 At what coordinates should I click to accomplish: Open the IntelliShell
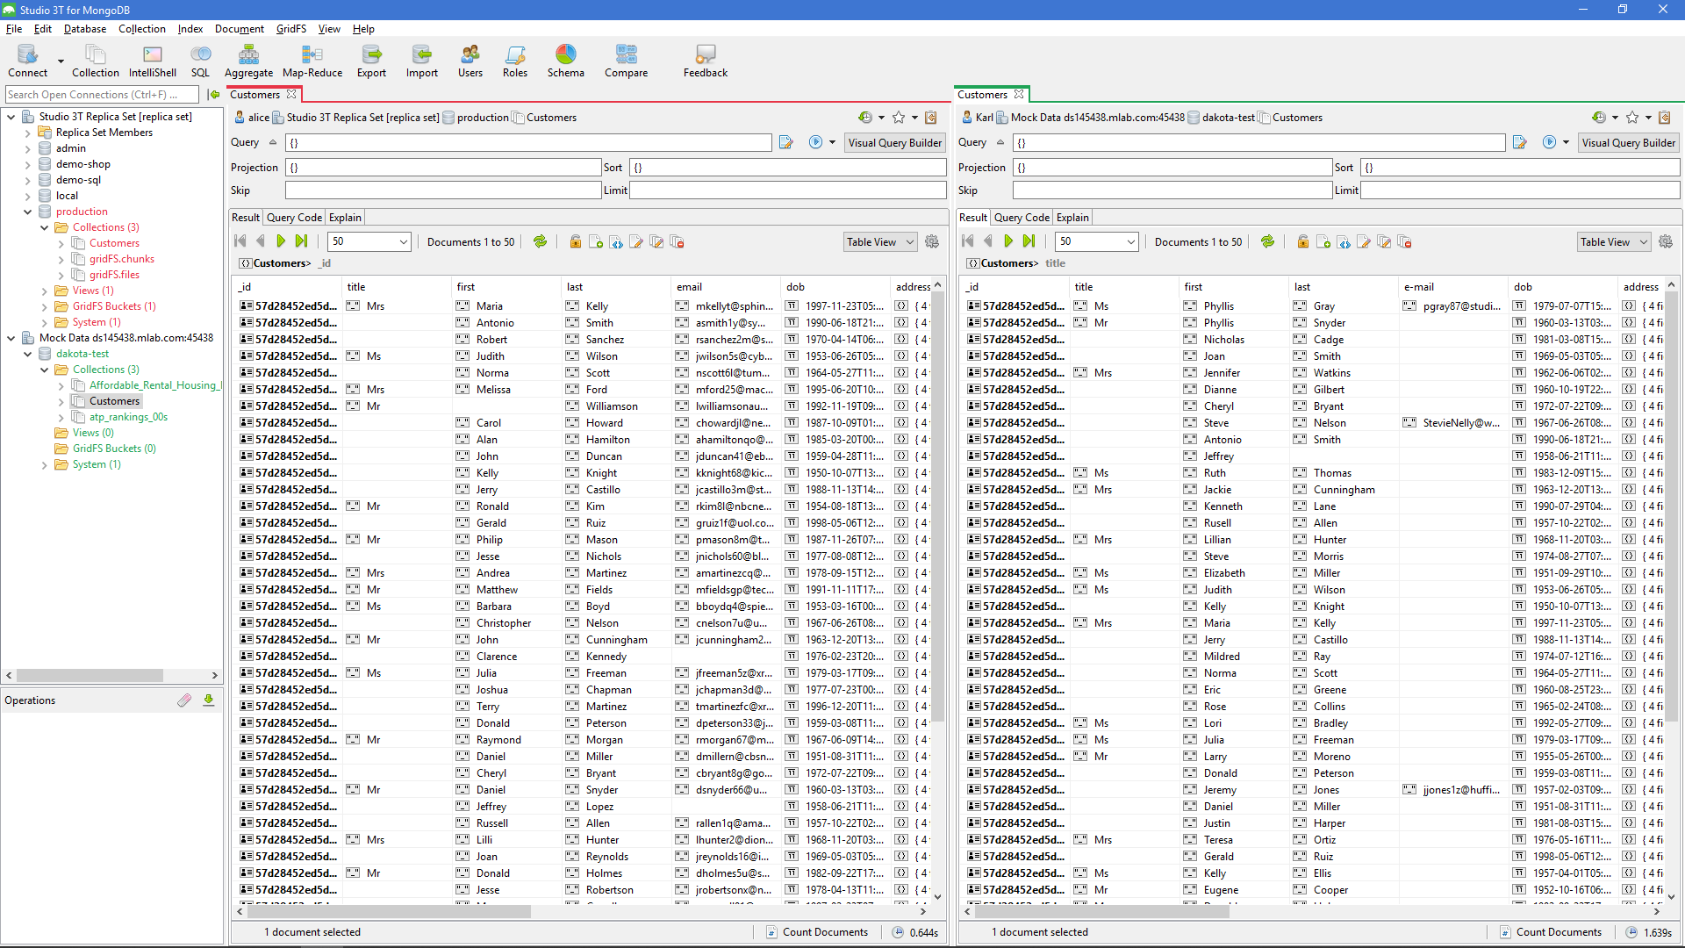pos(152,60)
